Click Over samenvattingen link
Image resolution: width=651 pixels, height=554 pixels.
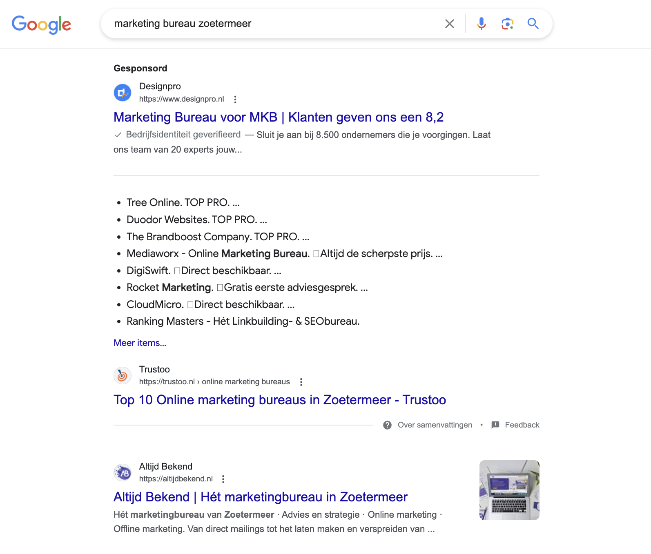click(x=435, y=425)
